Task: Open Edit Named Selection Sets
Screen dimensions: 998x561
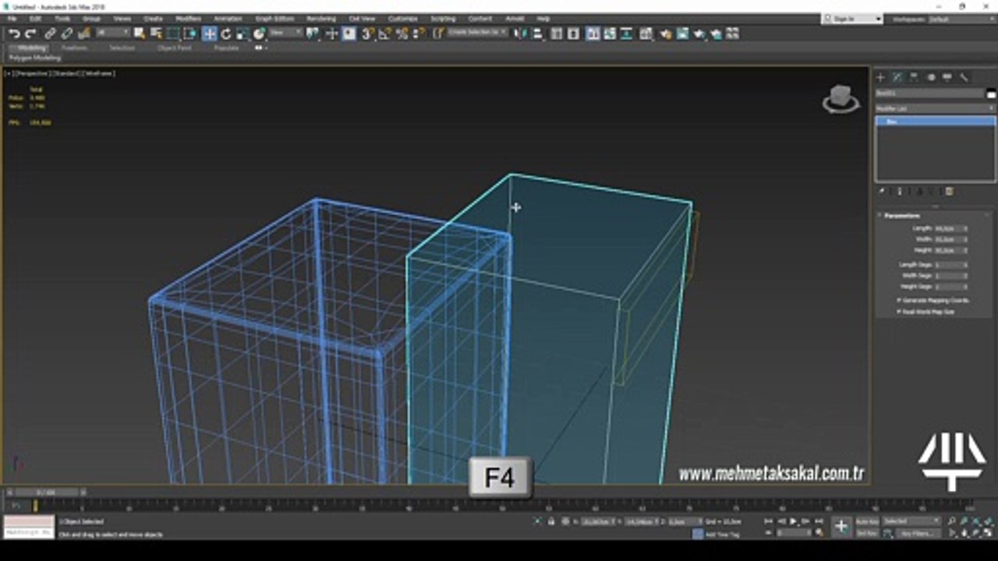Action: [438, 34]
